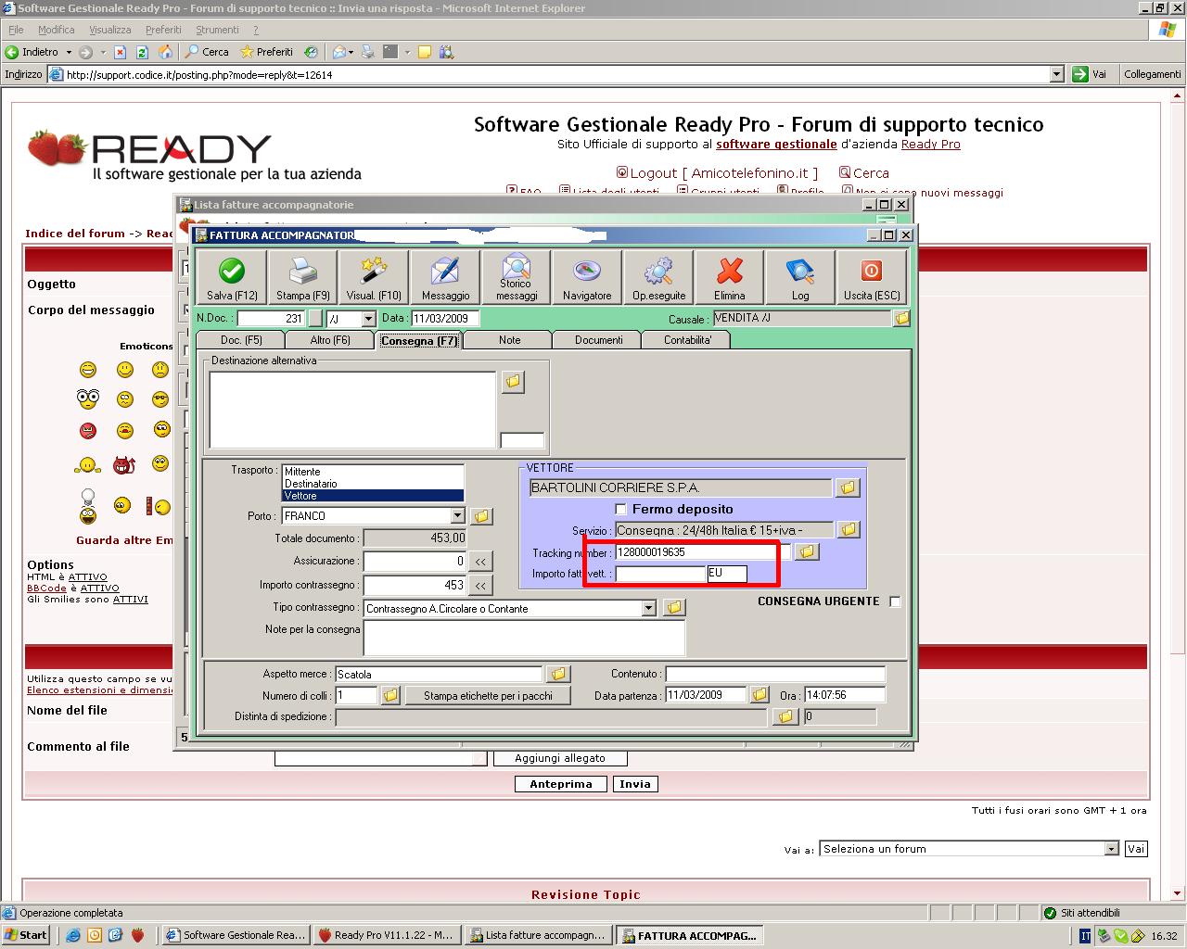Launch the Navigatore compass tool
Image resolution: width=1187 pixels, height=949 pixels.
pyautogui.click(x=587, y=277)
